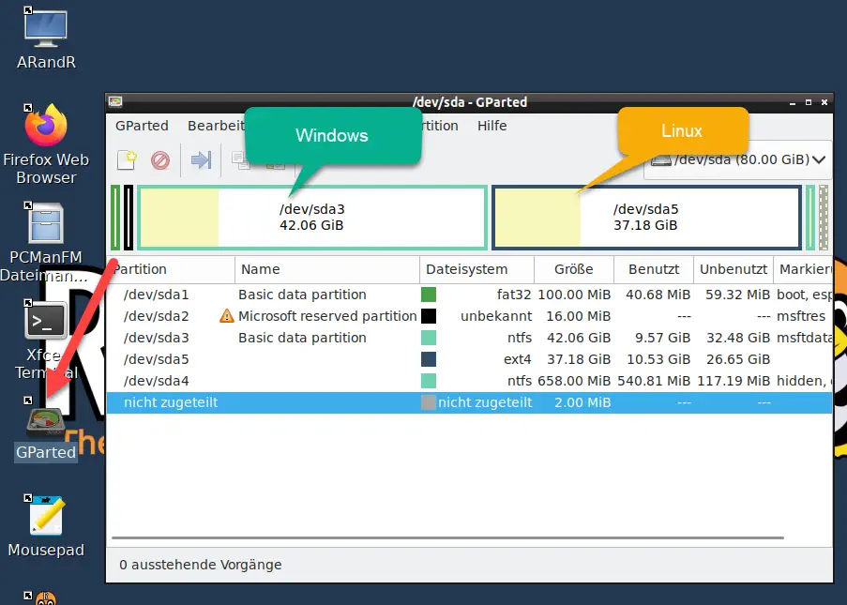Image resolution: width=847 pixels, height=605 pixels.
Task: Select /dev/sda5 in the partition list
Action: click(x=156, y=359)
